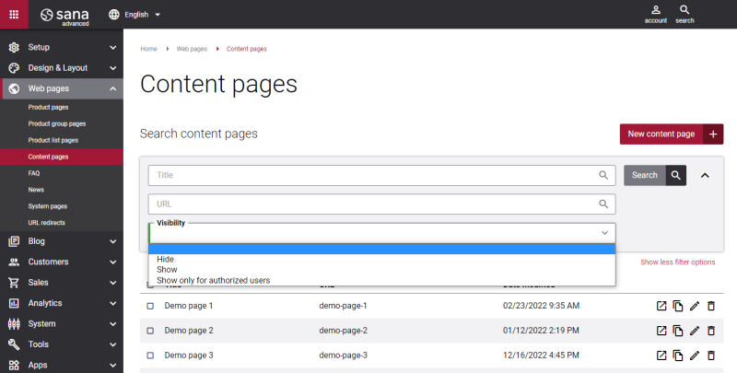This screenshot has height=373, width=737.
Task: Copy Demo page 1
Action: click(x=678, y=306)
